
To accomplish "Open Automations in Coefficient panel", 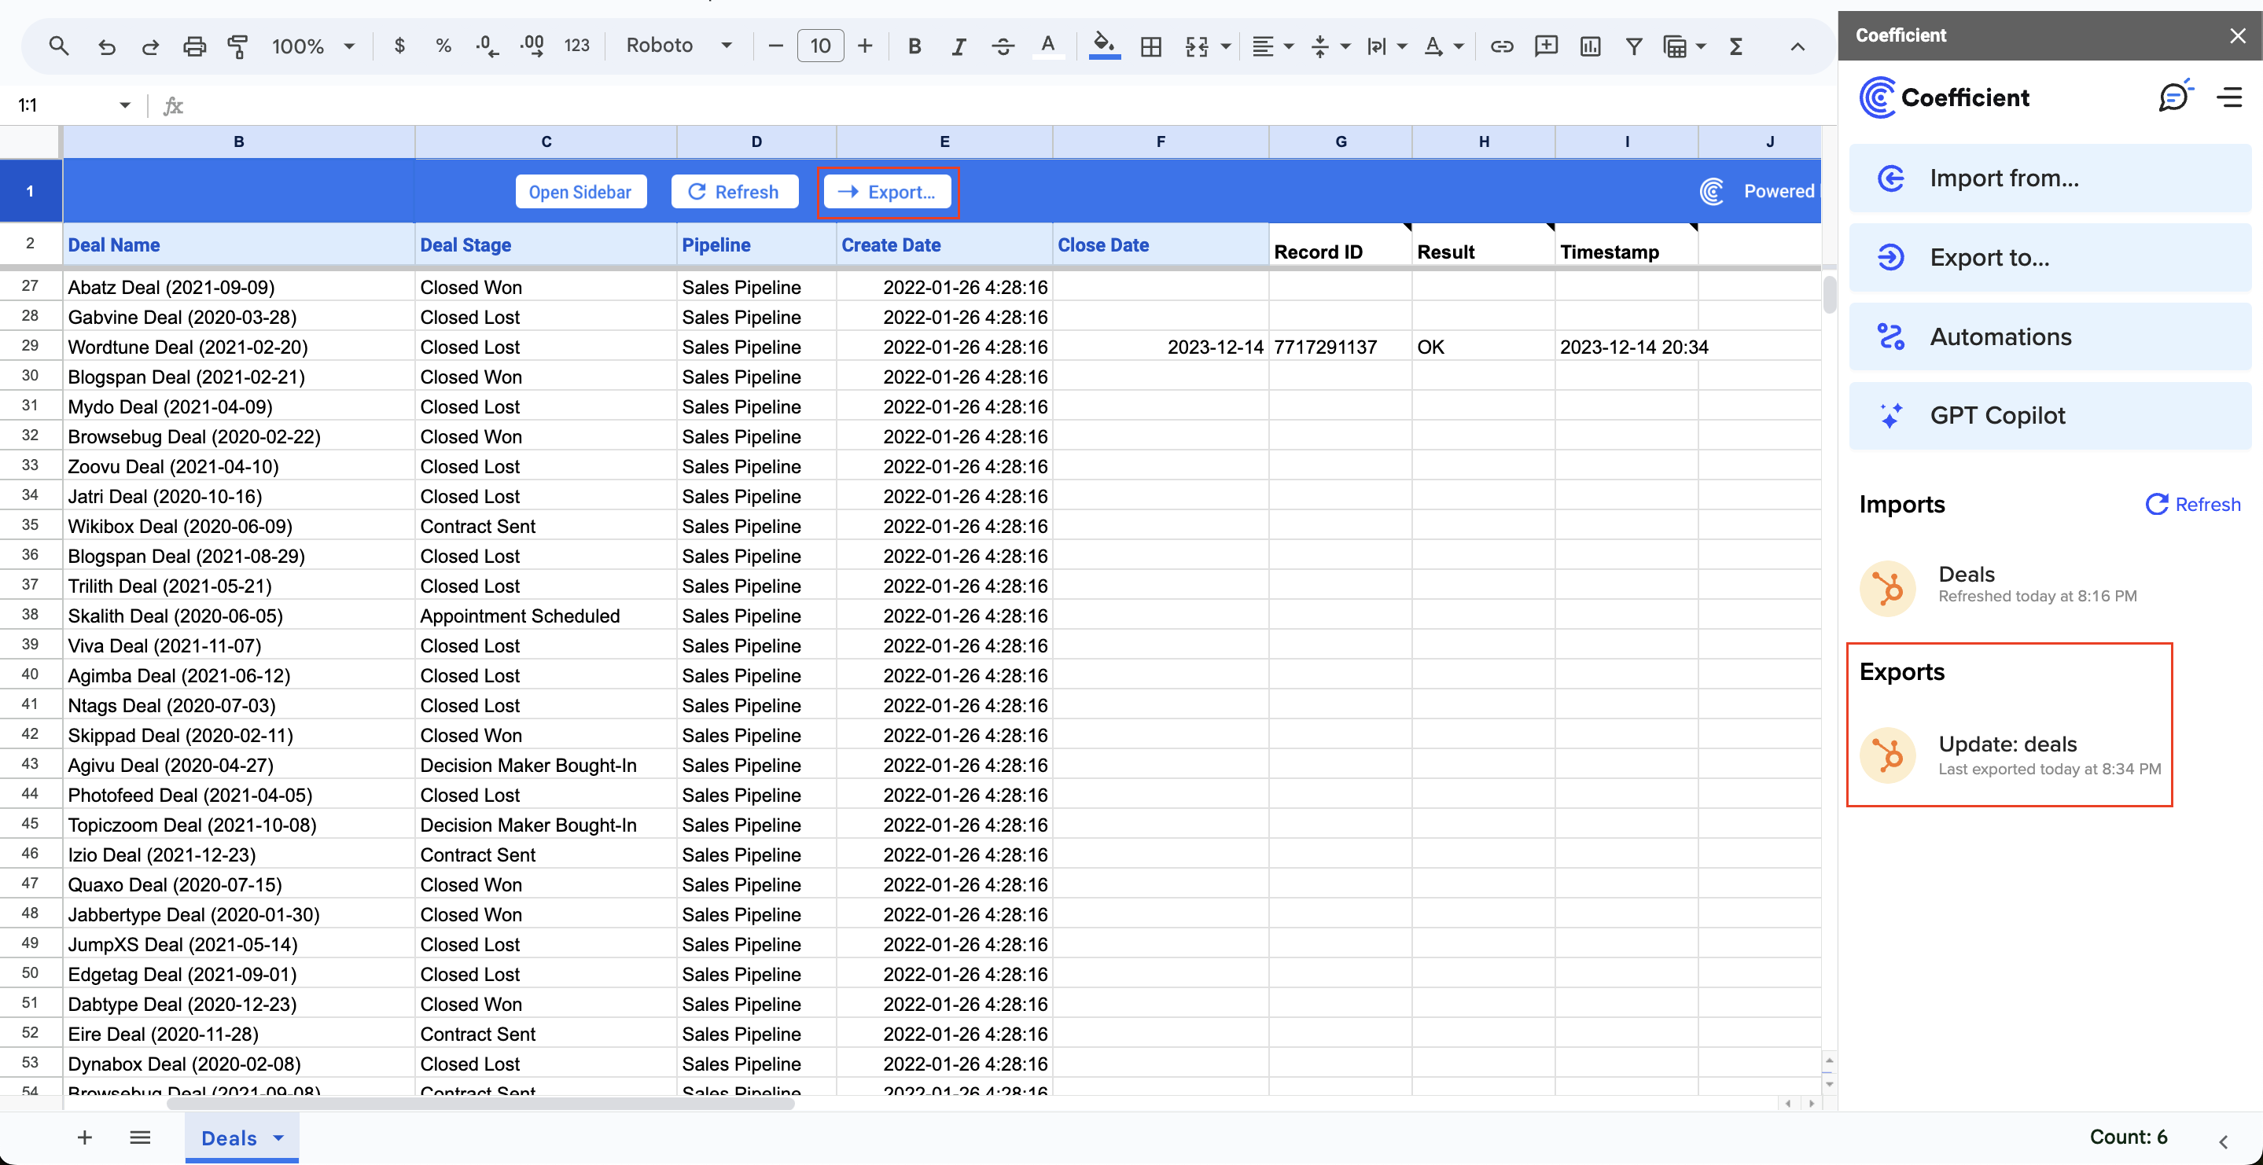I will point(2050,336).
